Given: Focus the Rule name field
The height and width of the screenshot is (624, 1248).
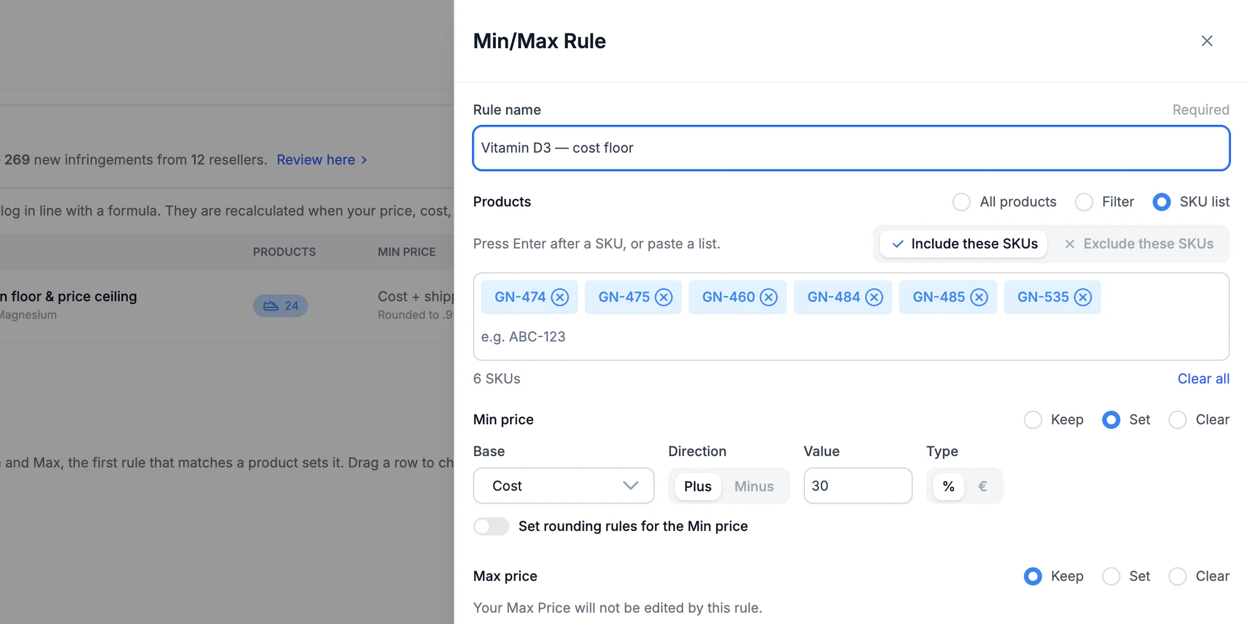Looking at the screenshot, I should coord(851,148).
